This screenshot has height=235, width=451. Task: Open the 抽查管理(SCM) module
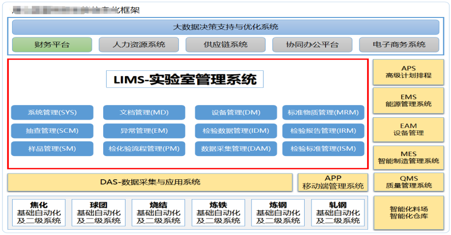(x=52, y=131)
